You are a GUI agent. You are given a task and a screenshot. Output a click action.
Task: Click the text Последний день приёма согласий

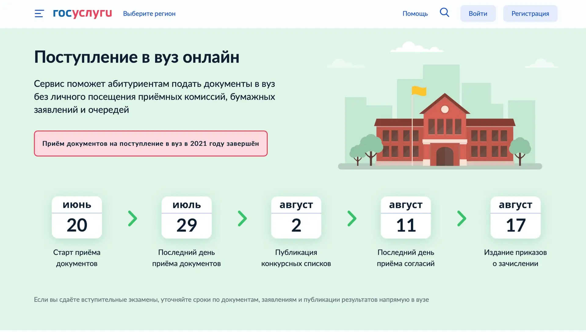click(406, 258)
